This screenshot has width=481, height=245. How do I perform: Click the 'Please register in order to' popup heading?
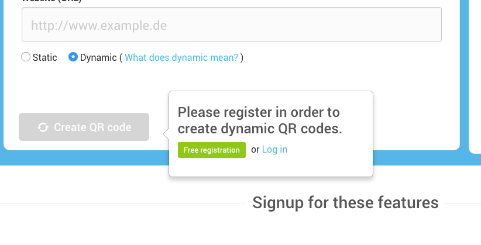pyautogui.click(x=258, y=112)
